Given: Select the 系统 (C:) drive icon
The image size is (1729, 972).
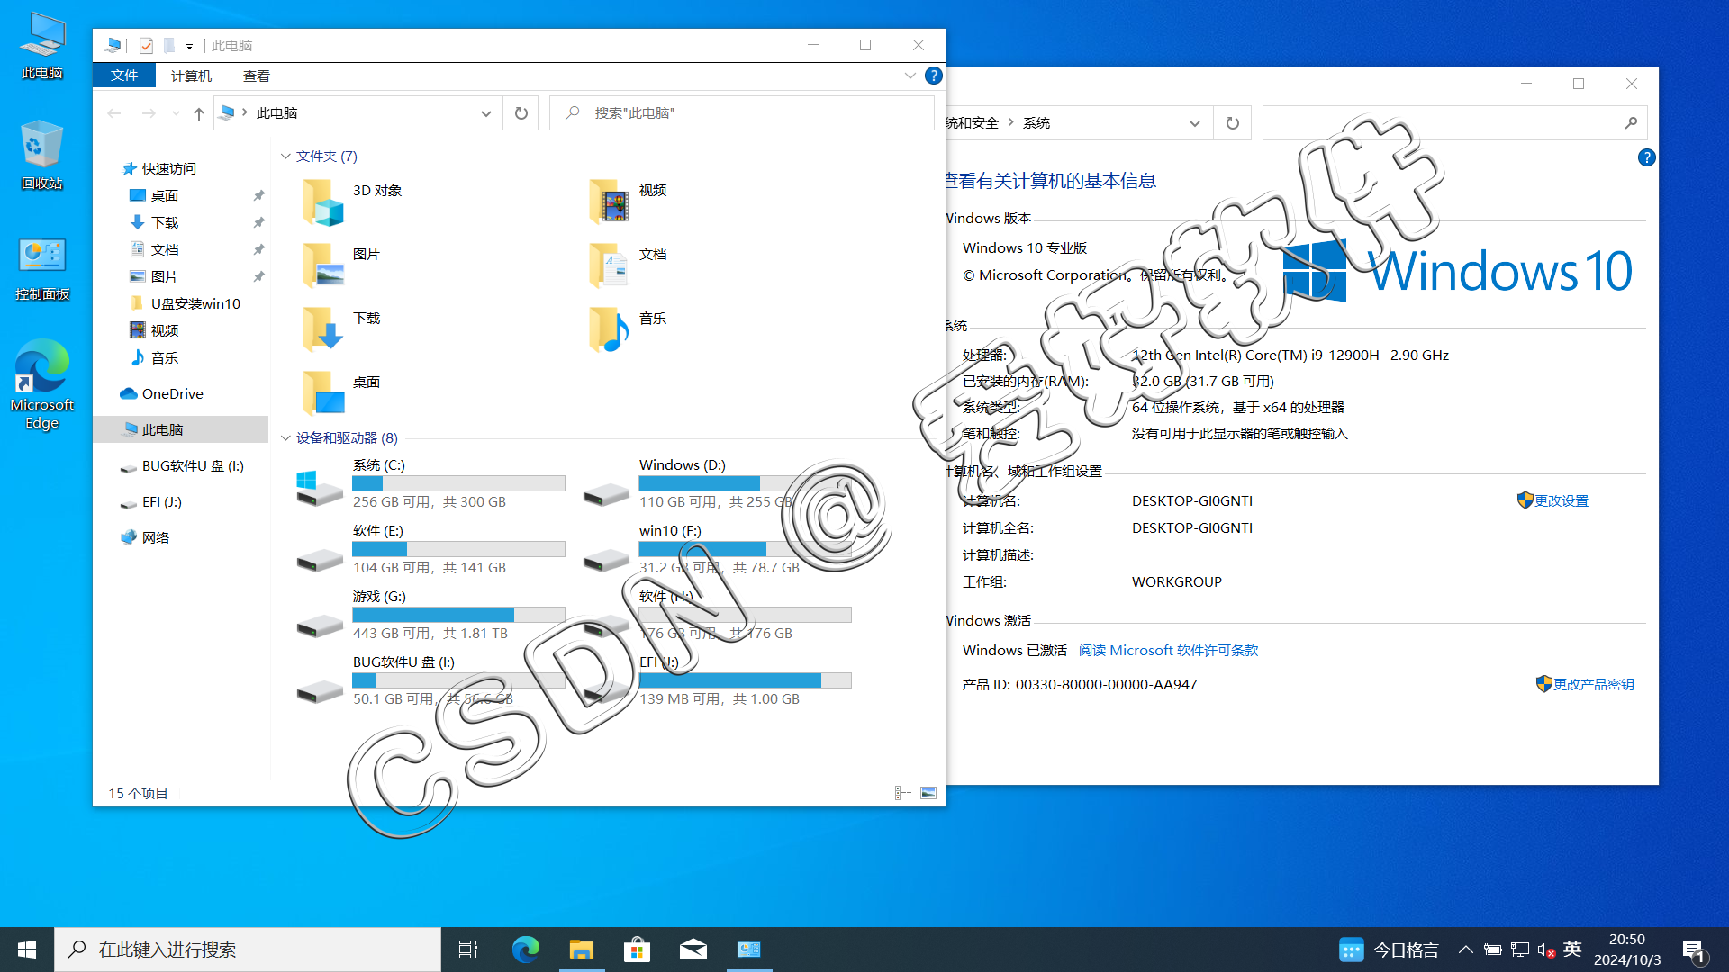Looking at the screenshot, I should click(x=319, y=487).
